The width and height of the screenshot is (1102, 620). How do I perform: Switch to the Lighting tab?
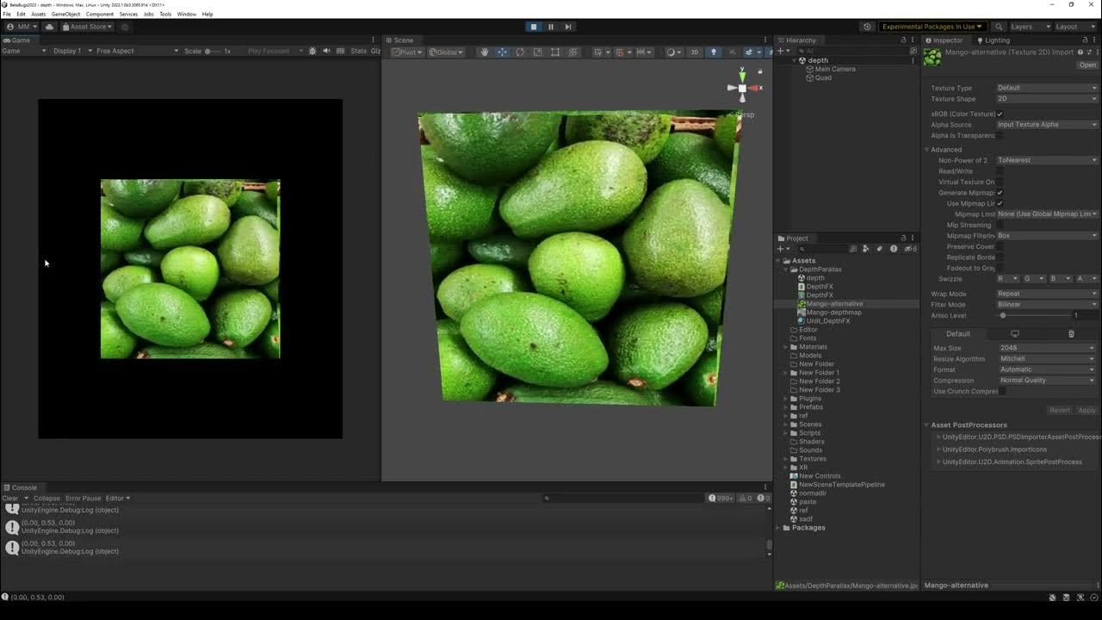(x=994, y=40)
